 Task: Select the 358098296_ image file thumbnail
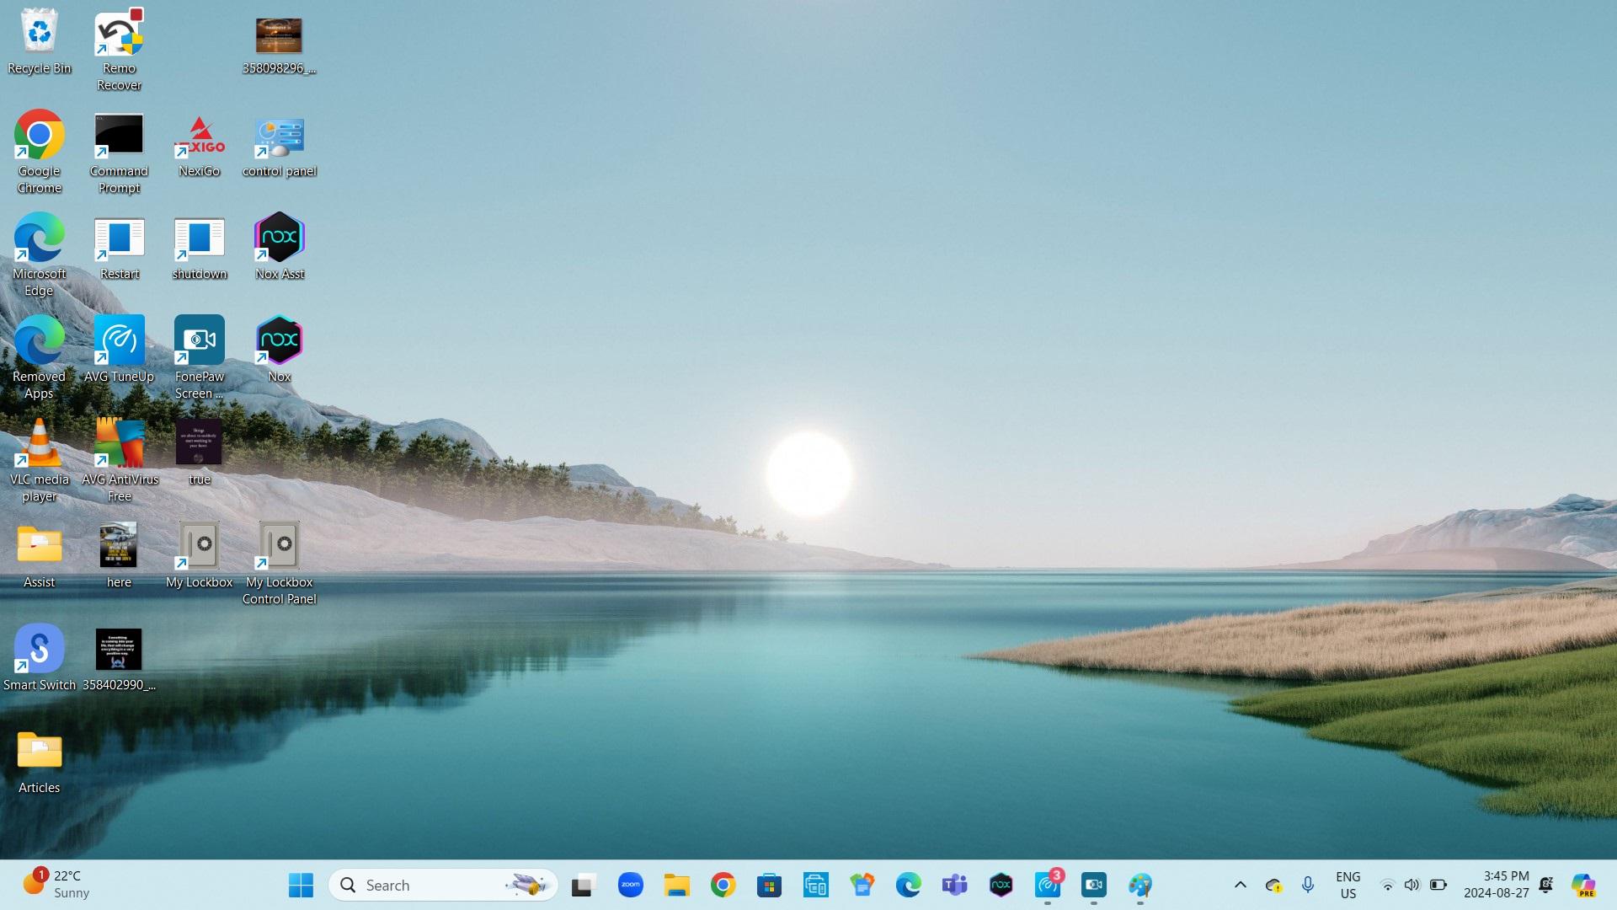point(279,44)
